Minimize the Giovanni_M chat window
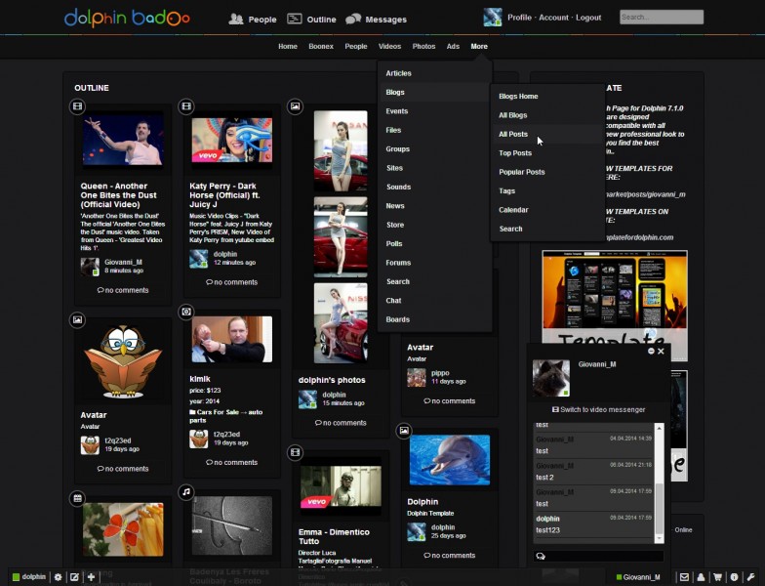 coord(651,352)
